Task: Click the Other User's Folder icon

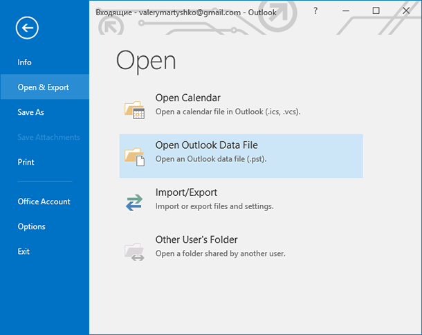Action: pyautogui.click(x=134, y=251)
